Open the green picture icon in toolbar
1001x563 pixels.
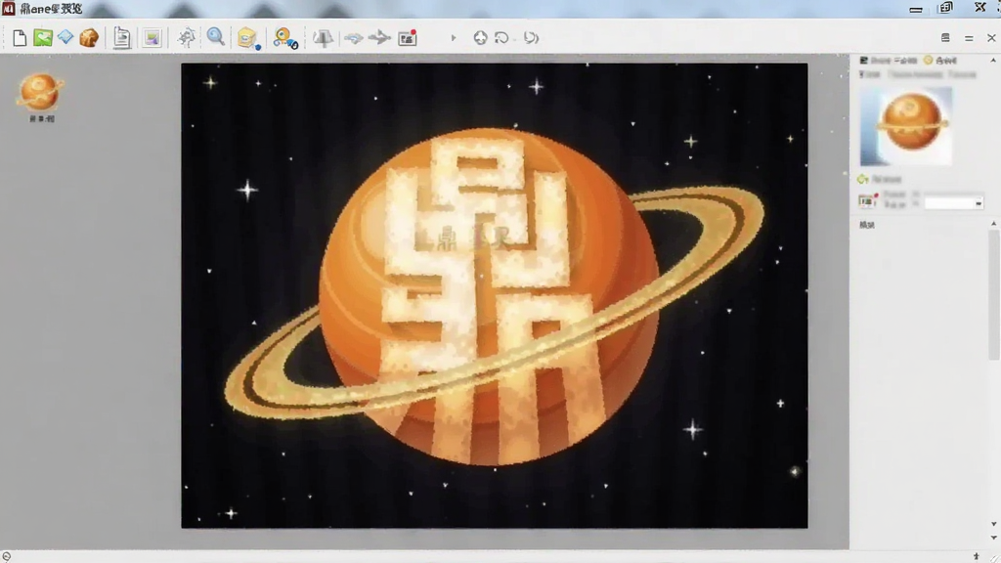tap(43, 38)
